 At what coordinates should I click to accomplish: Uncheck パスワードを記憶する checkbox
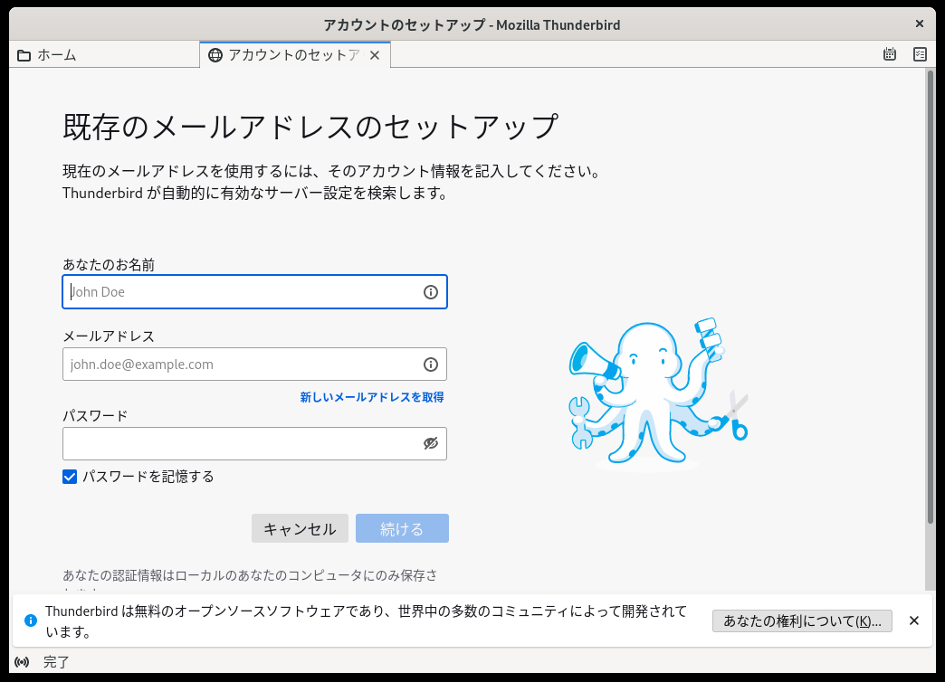(70, 478)
